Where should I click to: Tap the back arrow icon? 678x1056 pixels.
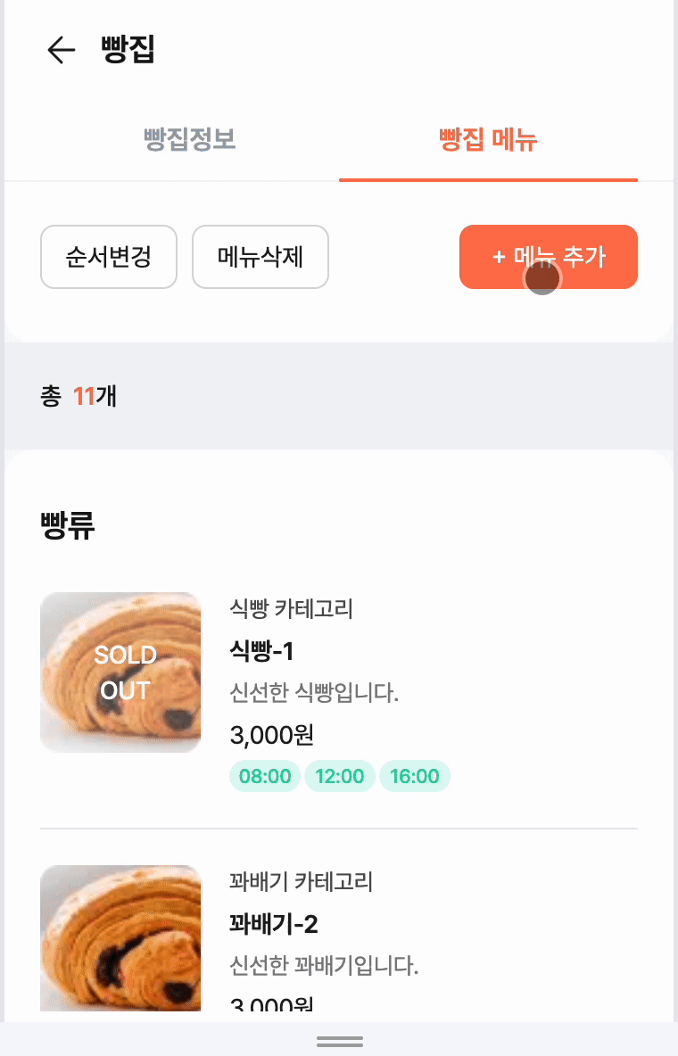click(61, 50)
